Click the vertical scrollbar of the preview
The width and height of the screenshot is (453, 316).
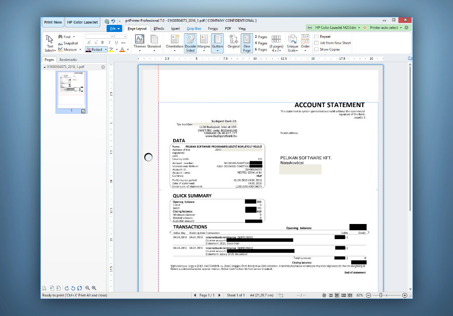410,139
